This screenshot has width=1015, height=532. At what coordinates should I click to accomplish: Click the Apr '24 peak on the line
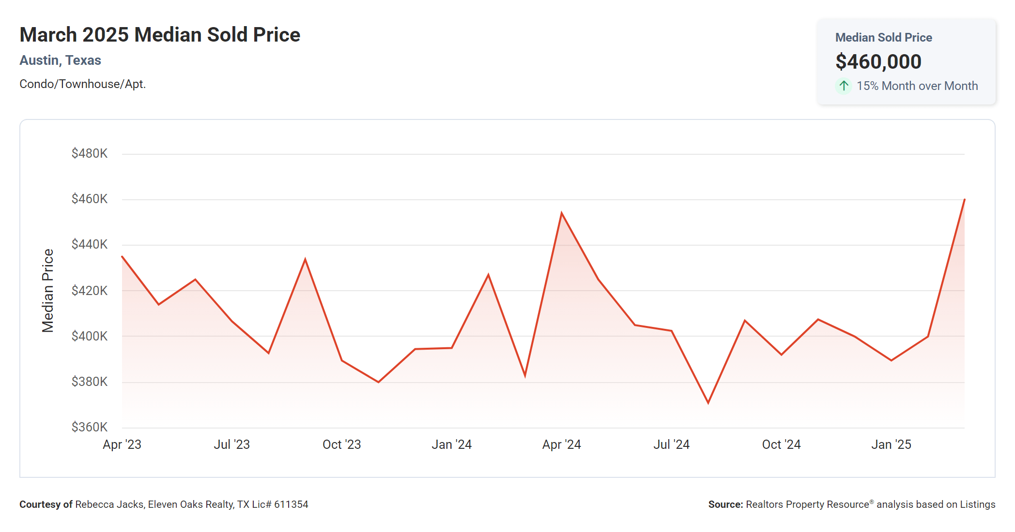pos(561,213)
